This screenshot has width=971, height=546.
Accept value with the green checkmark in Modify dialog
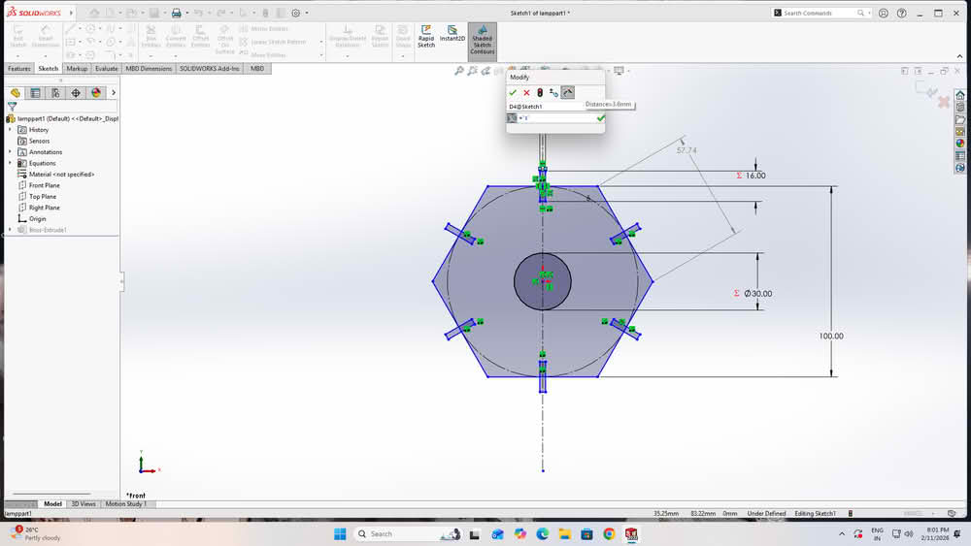[x=513, y=93]
